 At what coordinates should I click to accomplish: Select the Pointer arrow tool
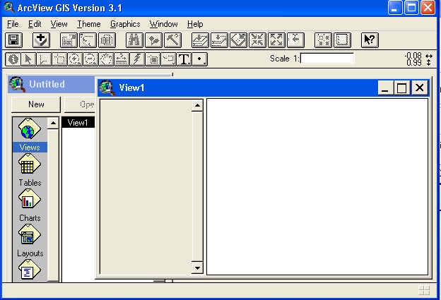tap(28, 59)
